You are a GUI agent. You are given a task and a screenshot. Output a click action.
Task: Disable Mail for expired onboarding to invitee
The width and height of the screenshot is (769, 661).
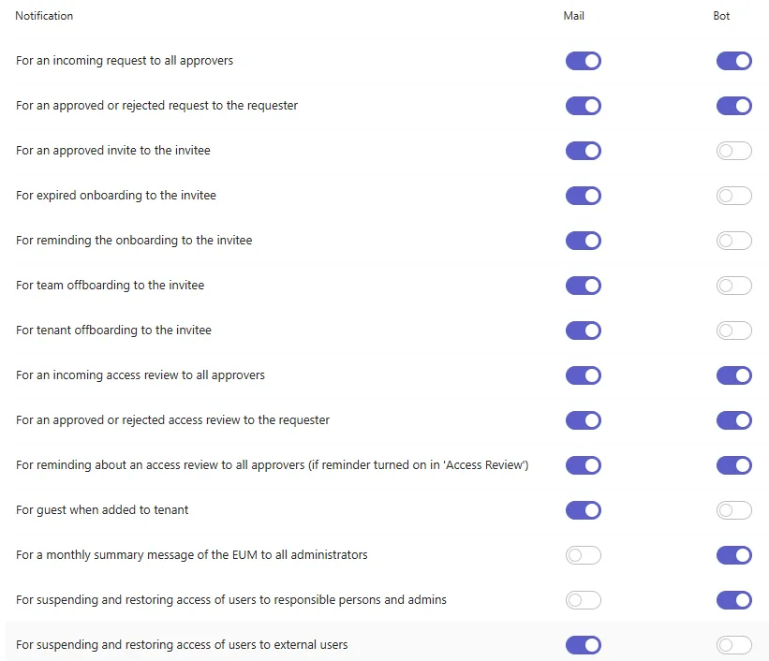point(584,196)
